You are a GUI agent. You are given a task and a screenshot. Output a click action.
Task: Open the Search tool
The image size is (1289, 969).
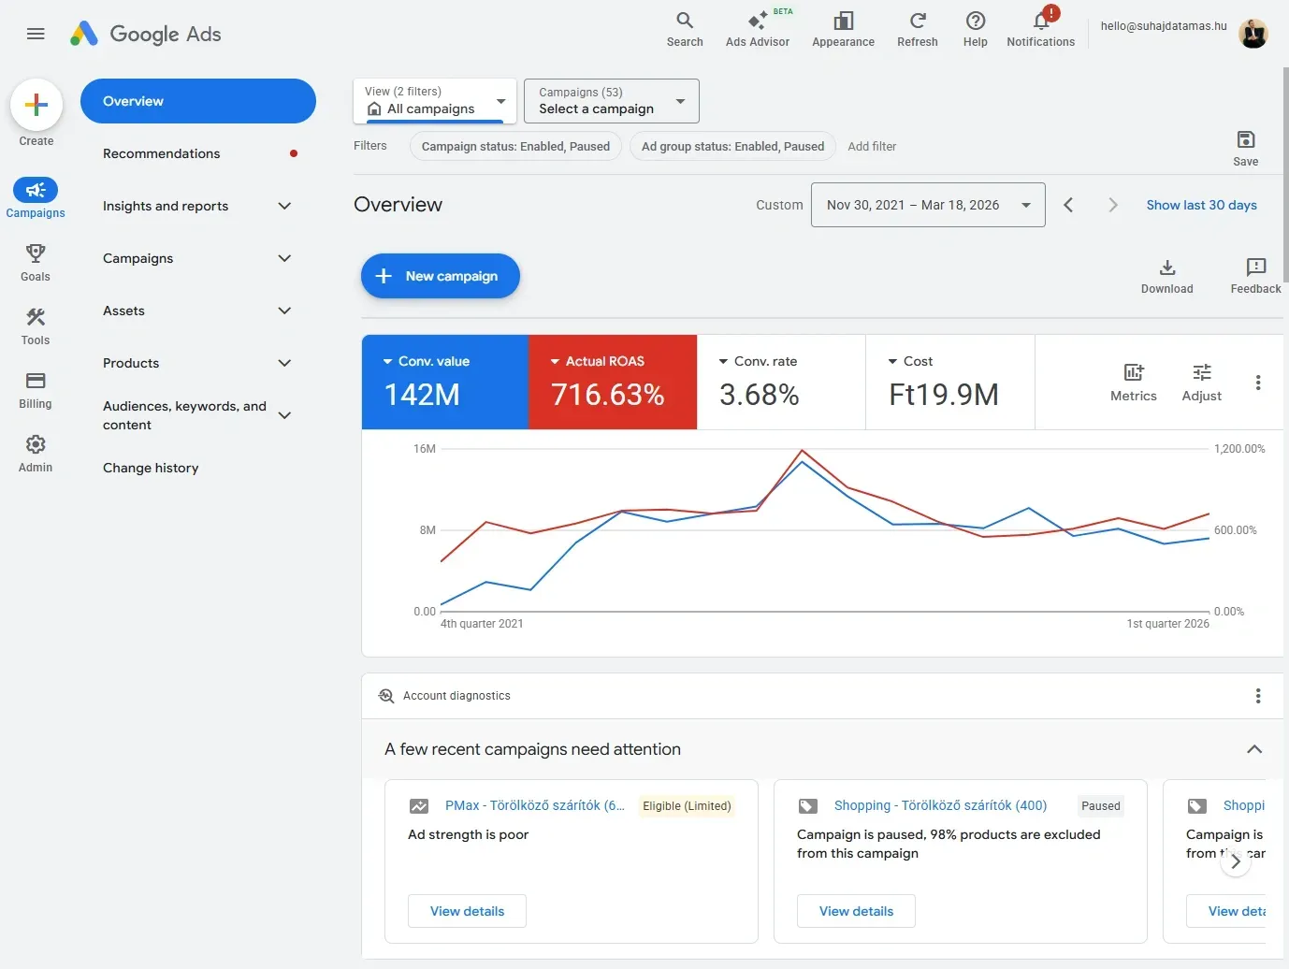pyautogui.click(x=685, y=30)
